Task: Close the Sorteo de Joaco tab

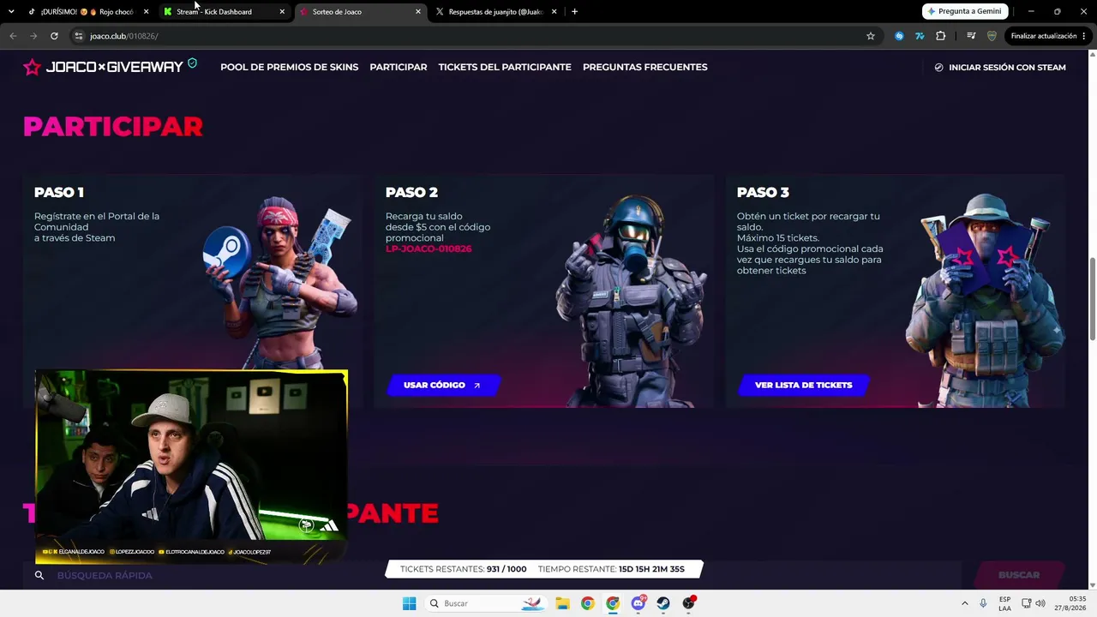Action: pyautogui.click(x=418, y=12)
